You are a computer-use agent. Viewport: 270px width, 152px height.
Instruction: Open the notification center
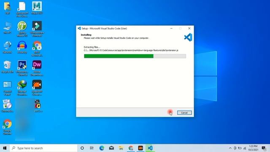(x=264, y=148)
